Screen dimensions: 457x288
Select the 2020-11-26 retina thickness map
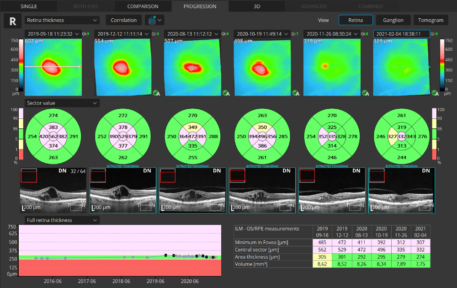pos(332,66)
